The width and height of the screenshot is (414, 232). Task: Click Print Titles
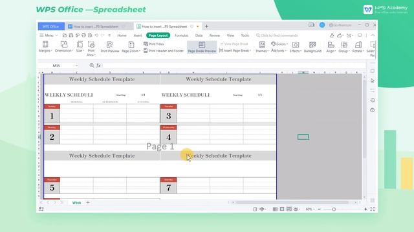coord(154,44)
